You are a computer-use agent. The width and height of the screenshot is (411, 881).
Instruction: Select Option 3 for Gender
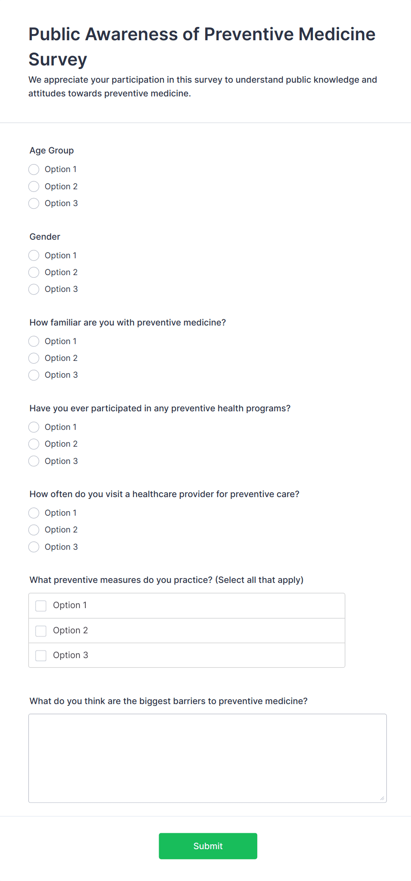(x=34, y=289)
